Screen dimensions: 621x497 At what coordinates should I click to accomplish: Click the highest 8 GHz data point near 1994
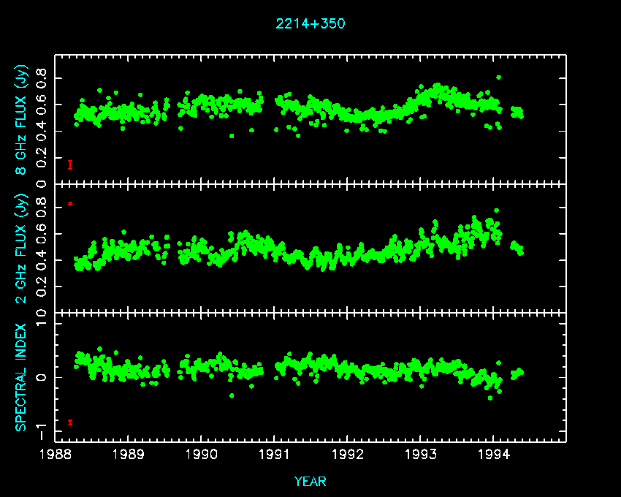pyautogui.click(x=498, y=77)
